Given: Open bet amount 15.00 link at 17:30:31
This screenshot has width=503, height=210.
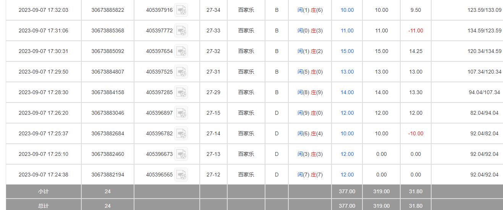Looking at the screenshot, I should (x=347, y=51).
